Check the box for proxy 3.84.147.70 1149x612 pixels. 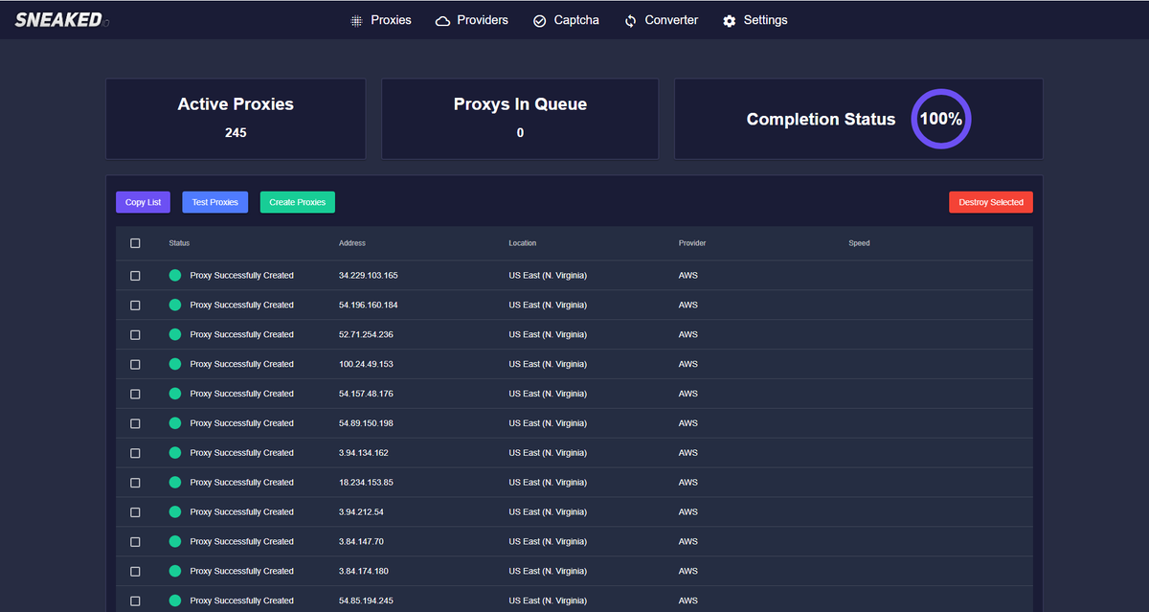tap(135, 542)
